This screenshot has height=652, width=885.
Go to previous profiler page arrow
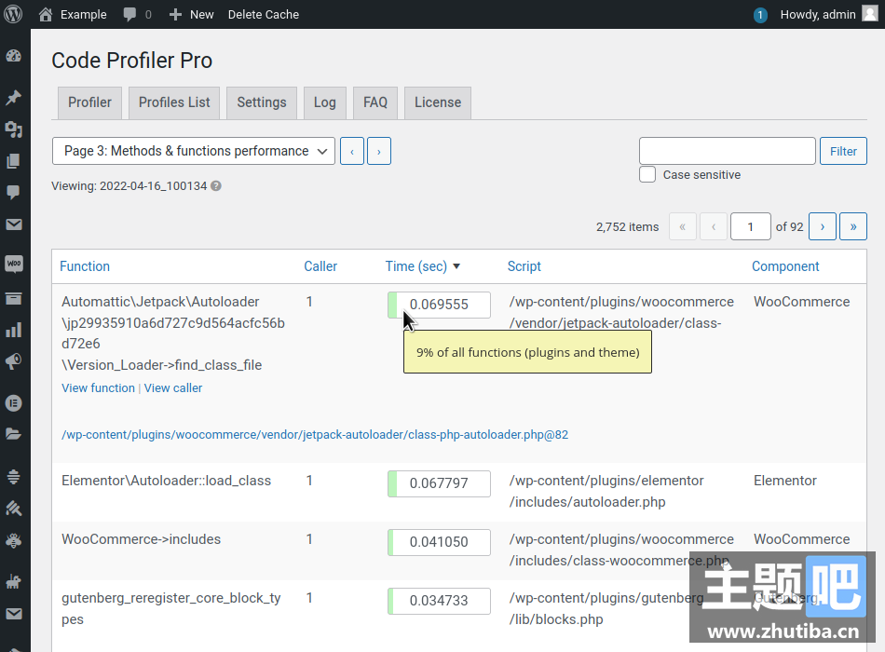click(352, 151)
